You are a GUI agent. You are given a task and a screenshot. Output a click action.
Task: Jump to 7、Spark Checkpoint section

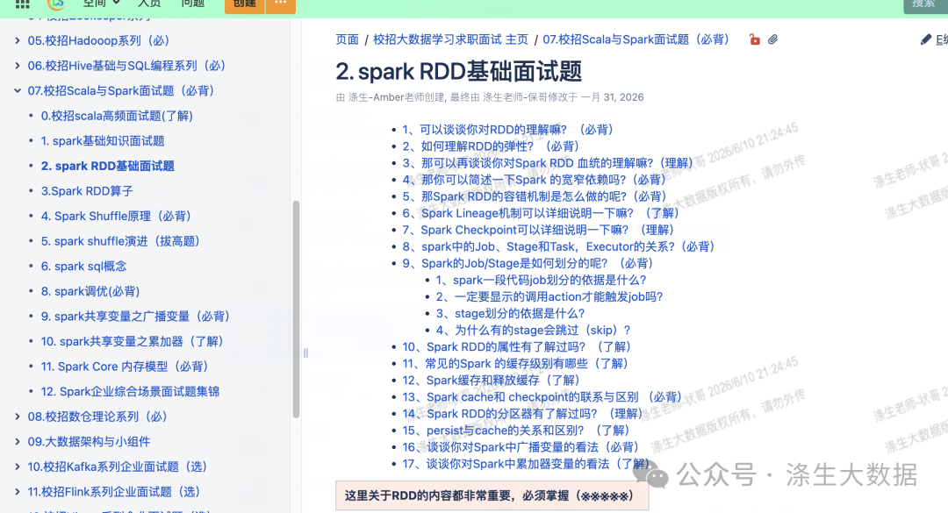click(538, 231)
